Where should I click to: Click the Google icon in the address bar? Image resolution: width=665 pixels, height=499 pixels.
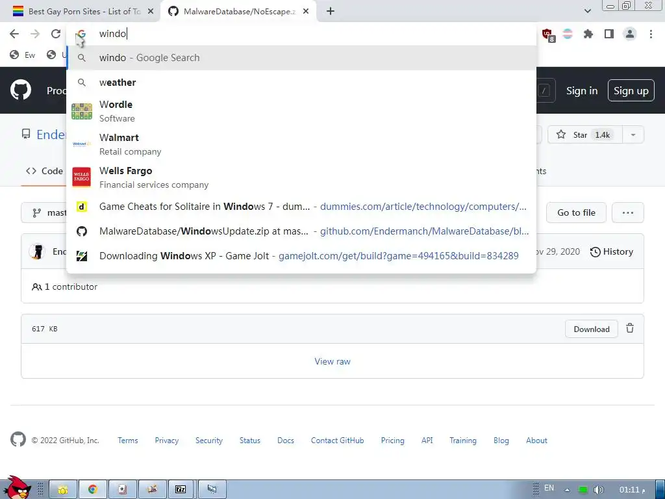(x=81, y=34)
